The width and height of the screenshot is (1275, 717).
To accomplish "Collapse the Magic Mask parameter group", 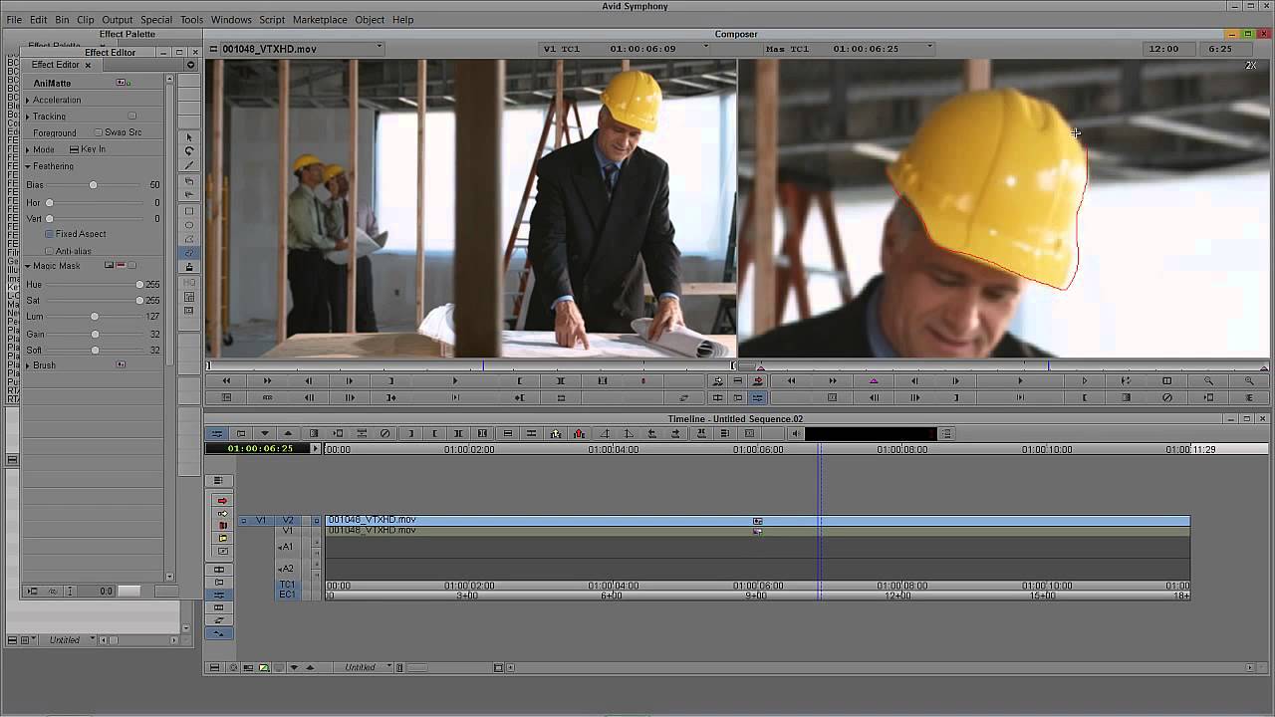I will [27, 266].
